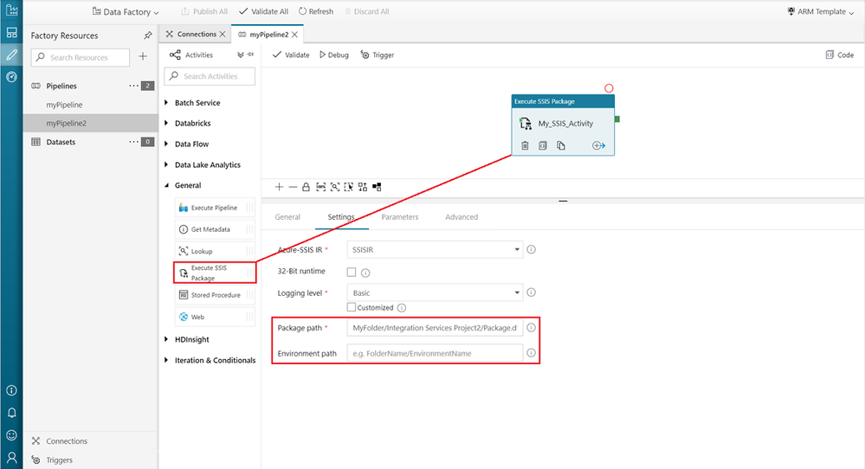The image size is (865, 469).
Task: Add a new factory resource with plus
Action: pos(143,56)
